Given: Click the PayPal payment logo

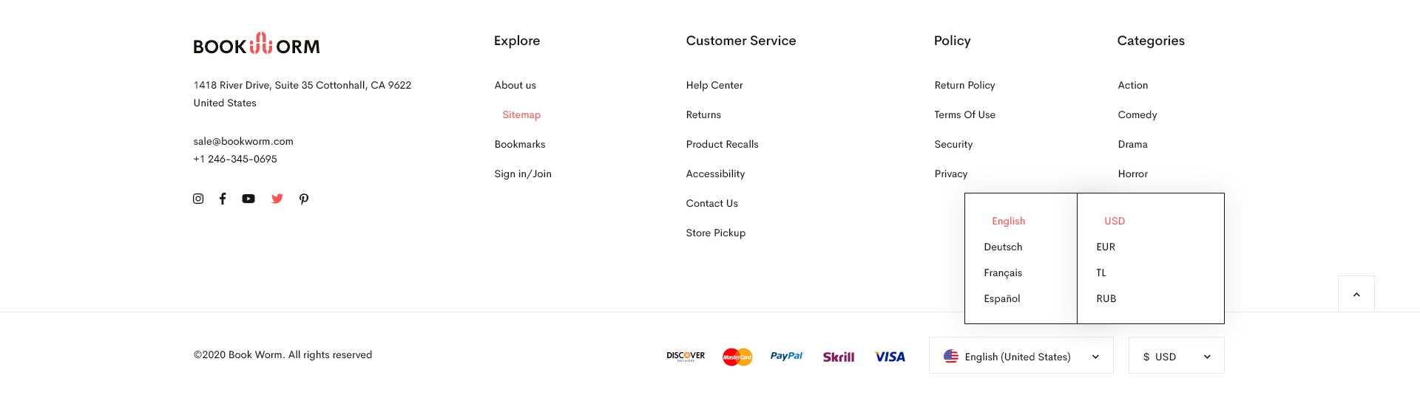Looking at the screenshot, I should coord(786,356).
